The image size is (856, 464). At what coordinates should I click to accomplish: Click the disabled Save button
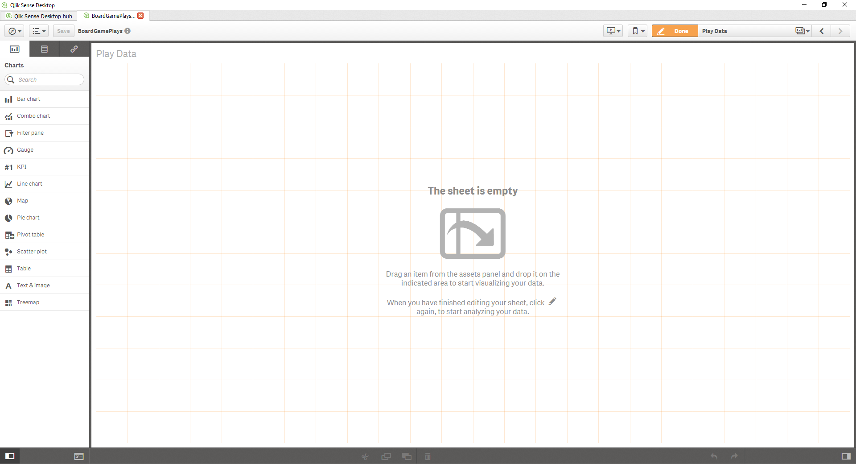point(63,31)
